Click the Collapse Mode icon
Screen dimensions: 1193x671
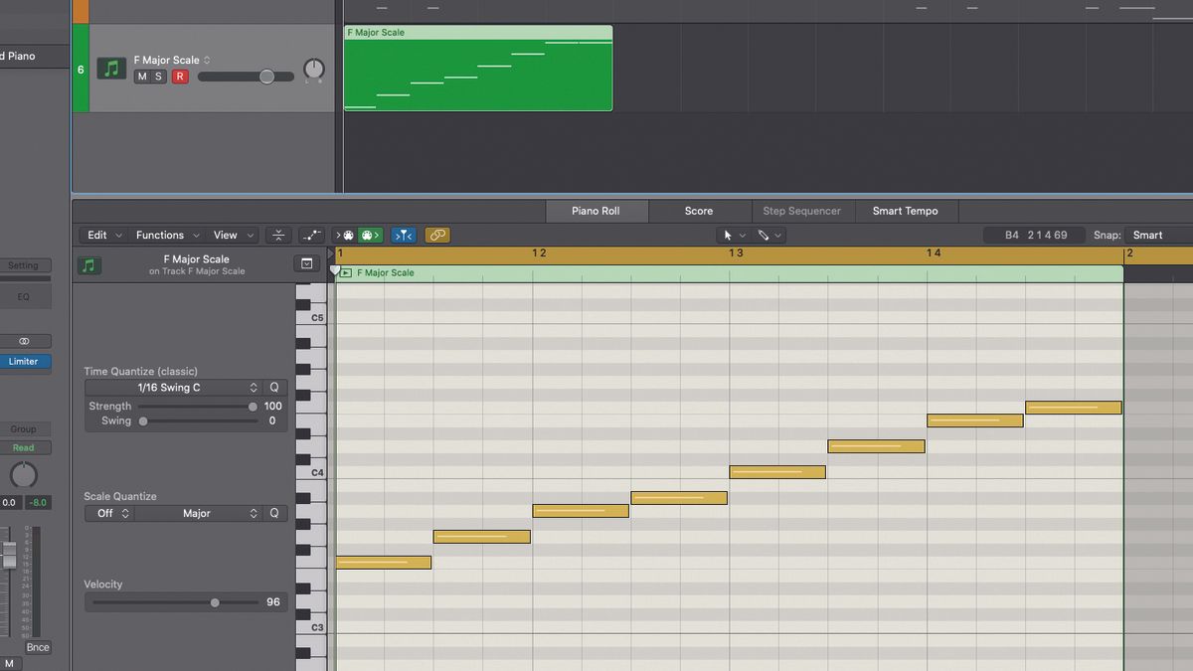(278, 235)
